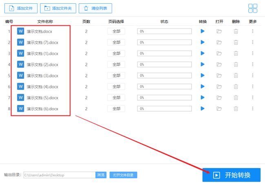The width and height of the screenshot is (265, 186).
Task: Delete 演示文档 (4).docx with trash icon
Action: tap(236, 86)
